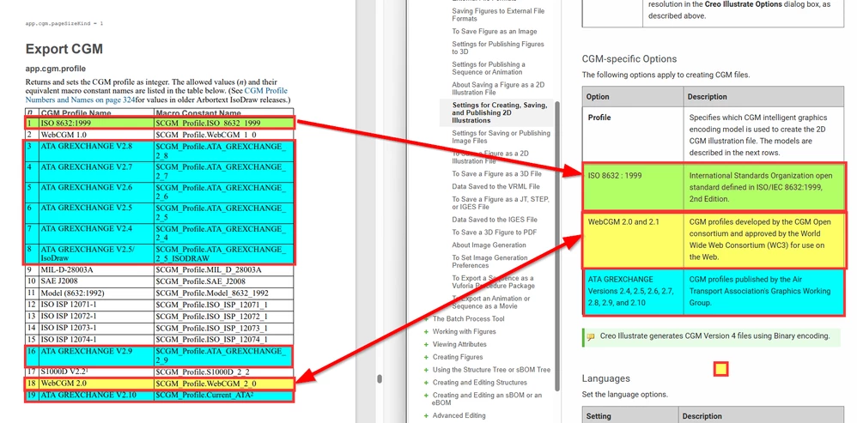Open 'To Save a 3D Figure to PDF'

click(x=494, y=233)
